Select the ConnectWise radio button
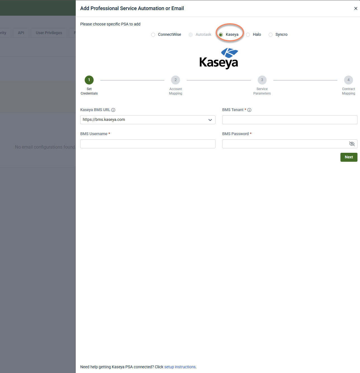 coord(153,35)
